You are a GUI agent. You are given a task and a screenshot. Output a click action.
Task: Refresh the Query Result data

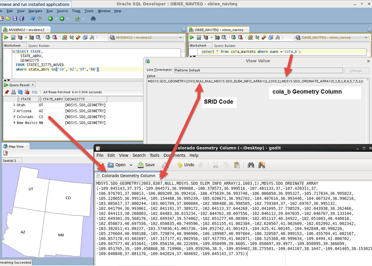(20, 92)
